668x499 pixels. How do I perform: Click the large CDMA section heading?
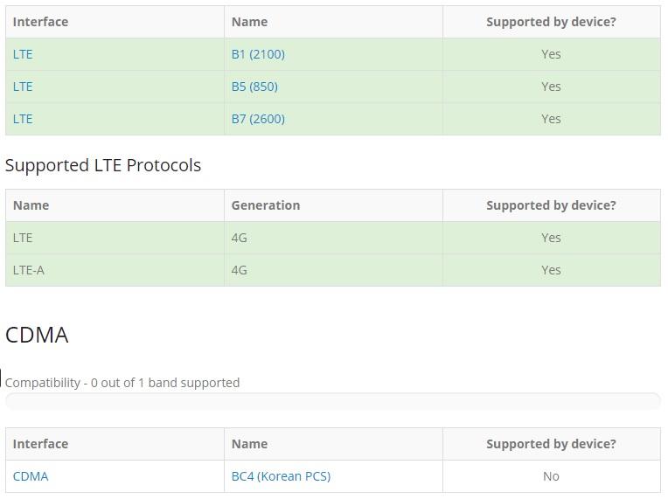click(x=37, y=335)
